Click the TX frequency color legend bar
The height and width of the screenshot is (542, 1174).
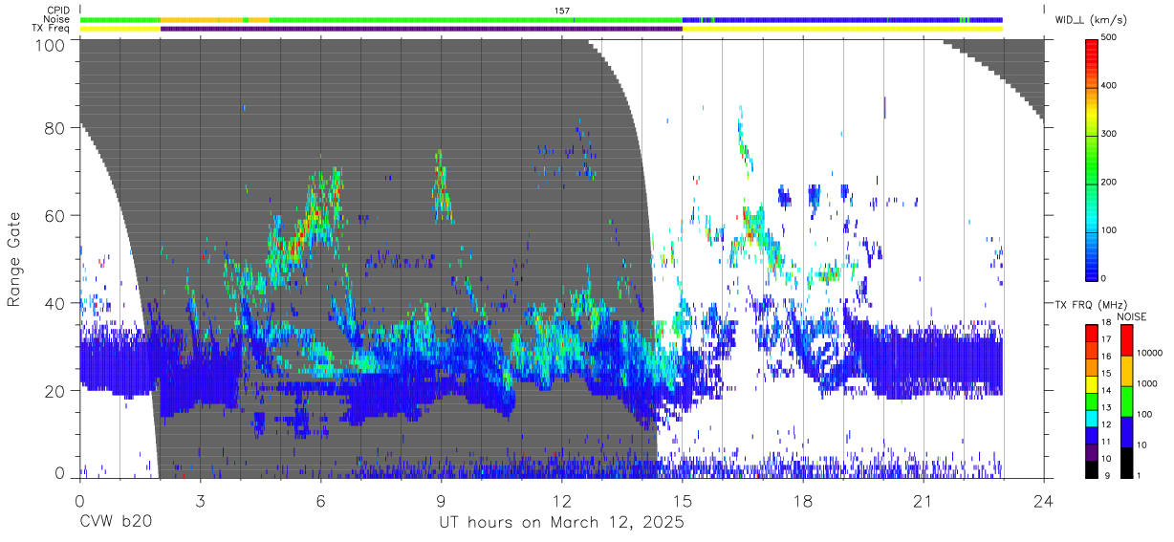tap(1093, 401)
